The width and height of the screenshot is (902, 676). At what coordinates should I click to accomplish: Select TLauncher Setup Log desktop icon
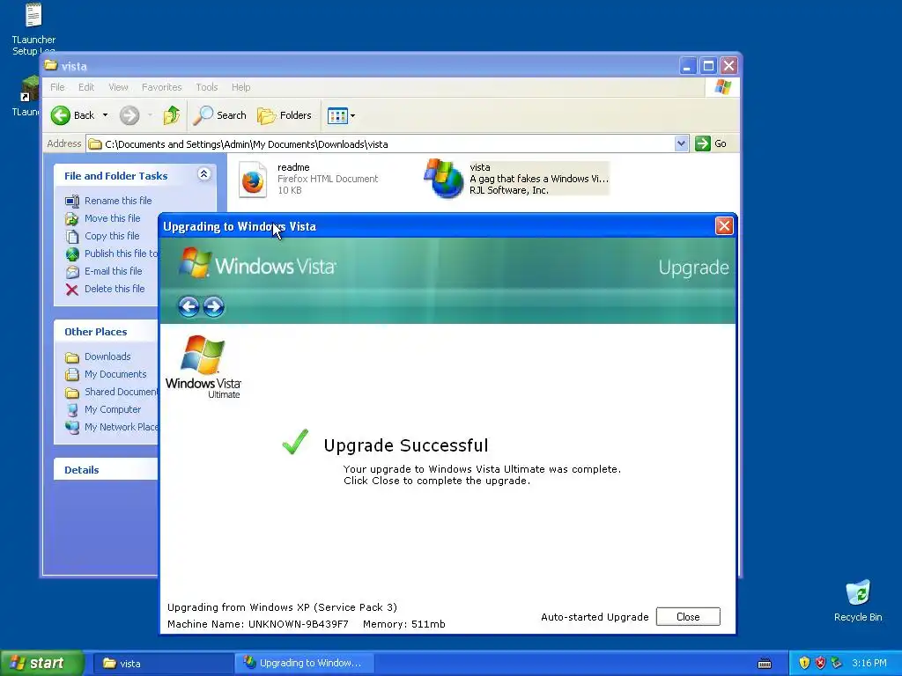[x=34, y=29]
